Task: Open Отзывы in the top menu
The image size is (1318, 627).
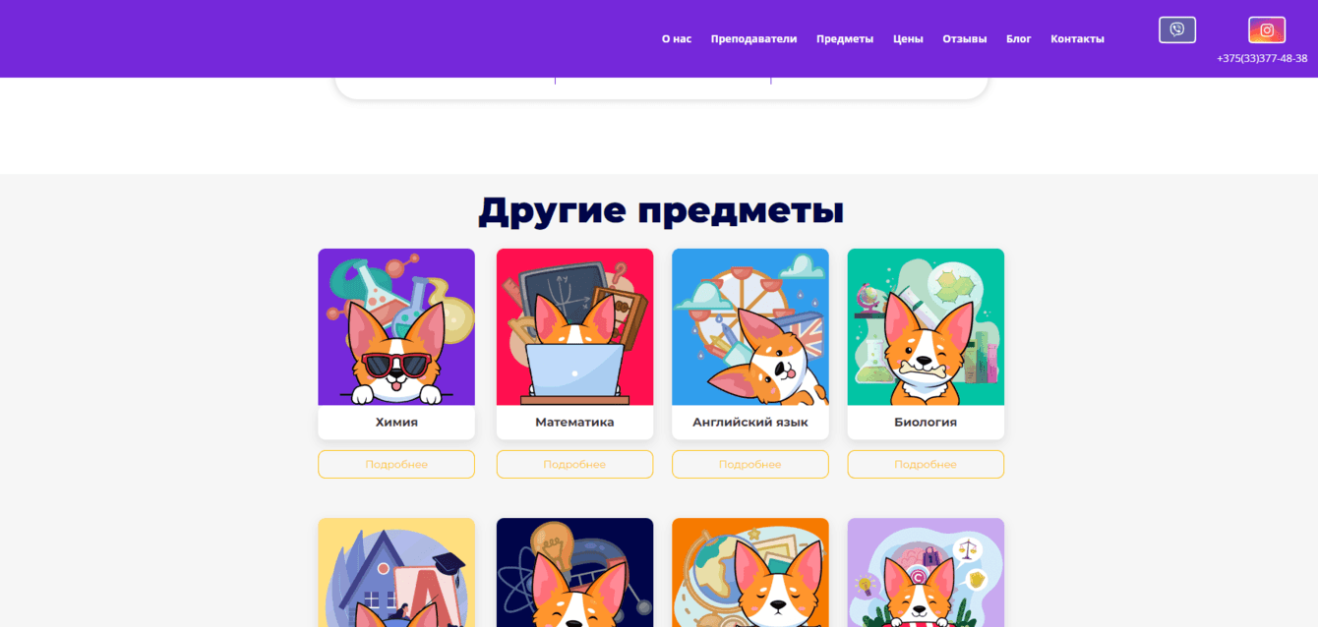Action: (965, 38)
